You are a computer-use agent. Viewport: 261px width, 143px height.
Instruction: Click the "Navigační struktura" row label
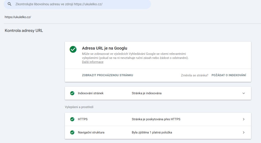(91, 132)
